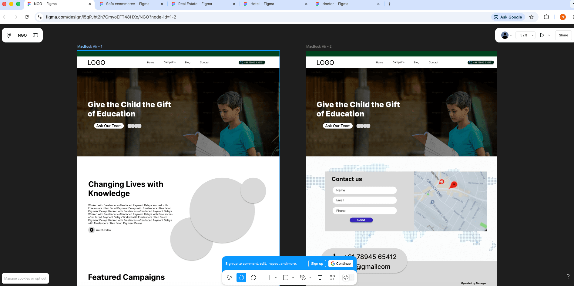Switch to the Sofa ecommerce – Figma tab
Screen dimensions: 574x286
pyautogui.click(x=131, y=4)
